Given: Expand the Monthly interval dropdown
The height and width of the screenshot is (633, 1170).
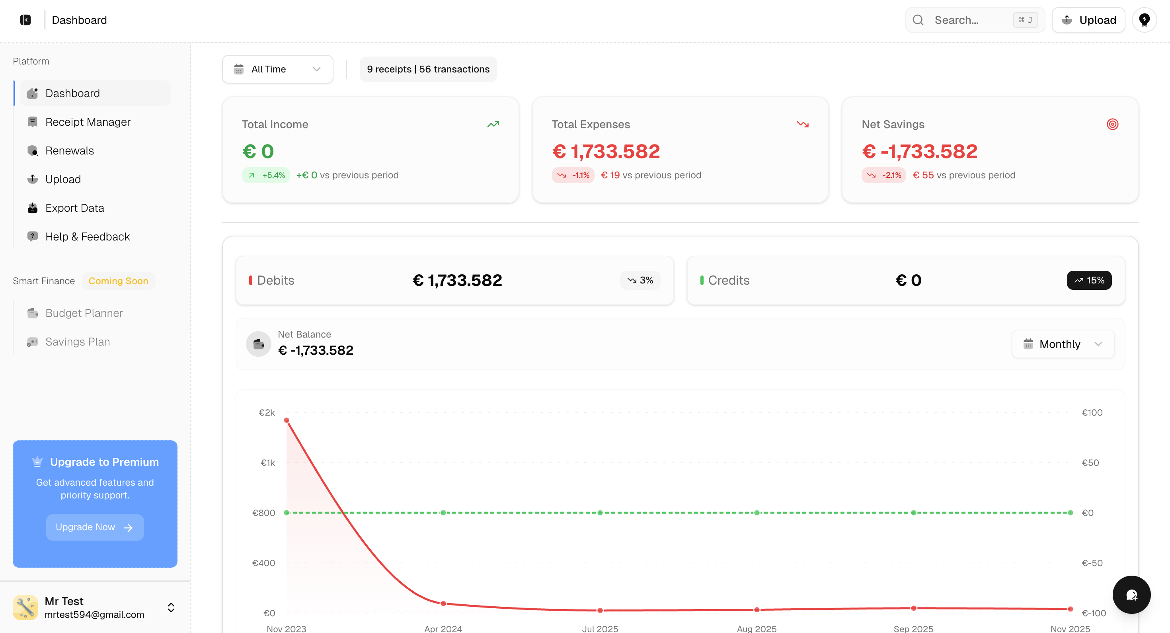Looking at the screenshot, I should 1063,344.
